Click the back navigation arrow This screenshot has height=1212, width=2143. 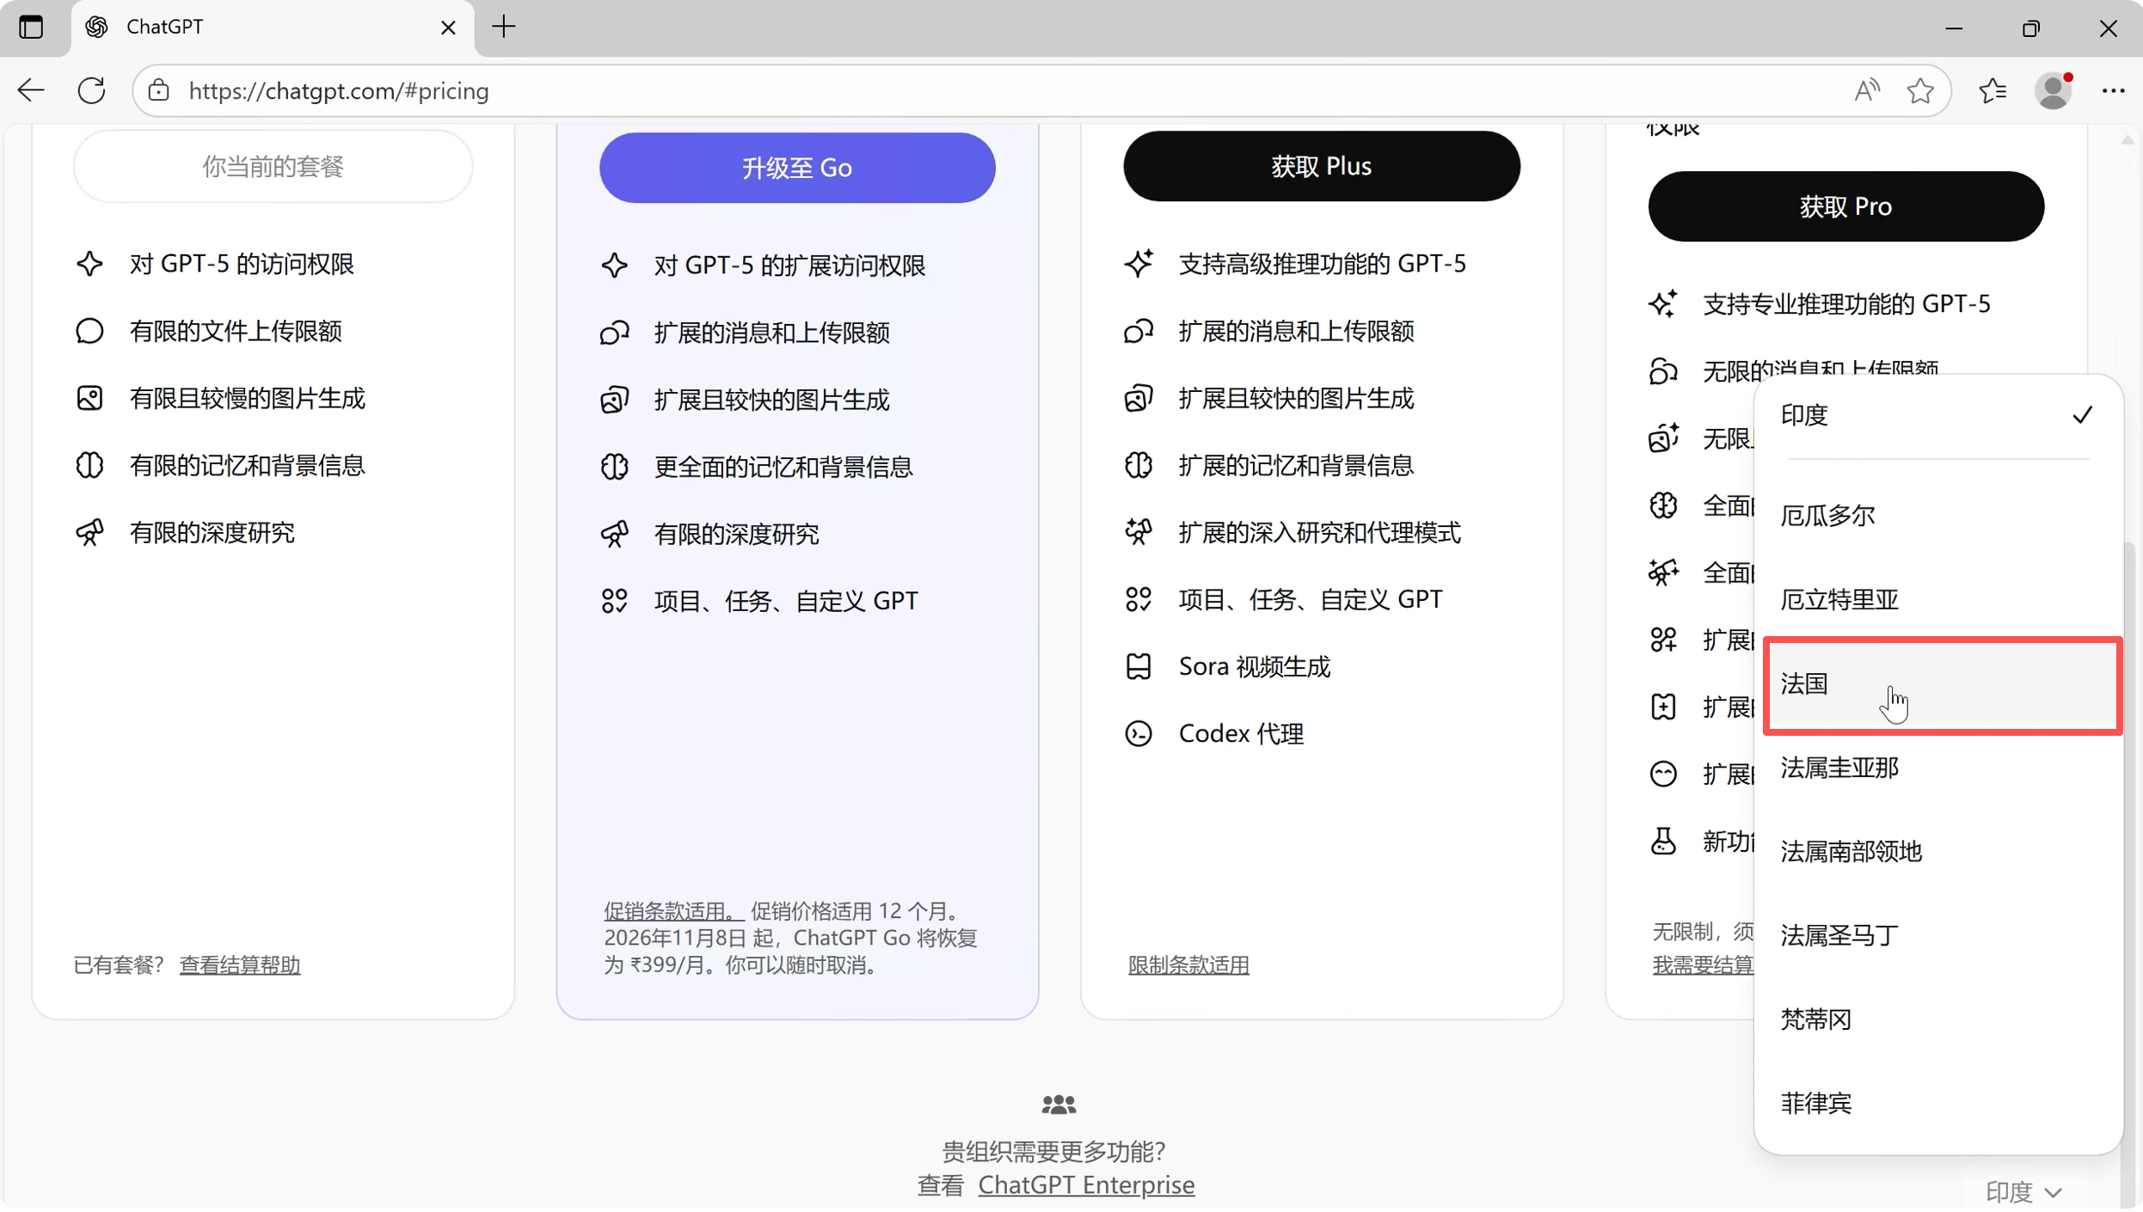(31, 90)
